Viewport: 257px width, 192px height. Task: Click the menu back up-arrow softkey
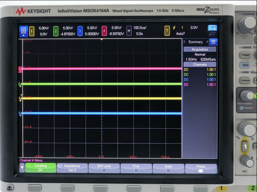pyautogui.click(x=22, y=168)
